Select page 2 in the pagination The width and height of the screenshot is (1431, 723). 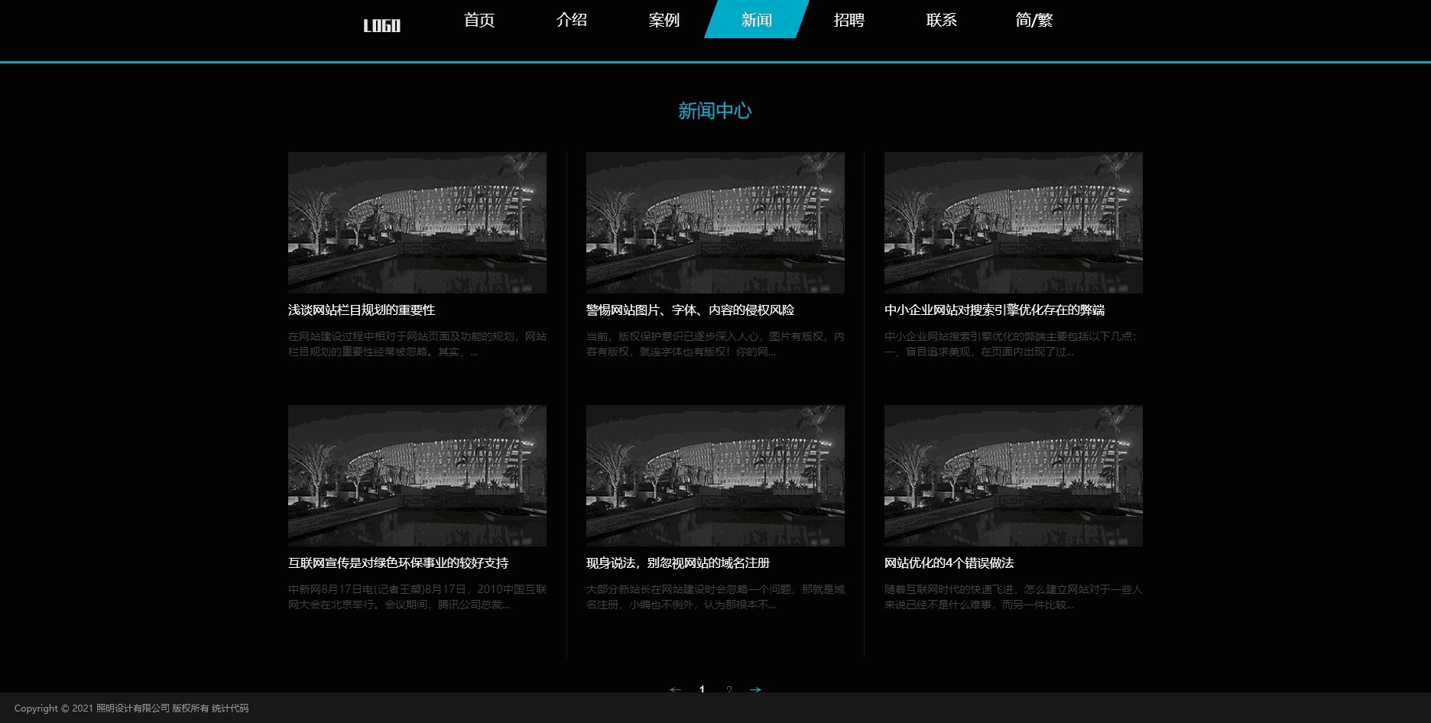click(729, 689)
